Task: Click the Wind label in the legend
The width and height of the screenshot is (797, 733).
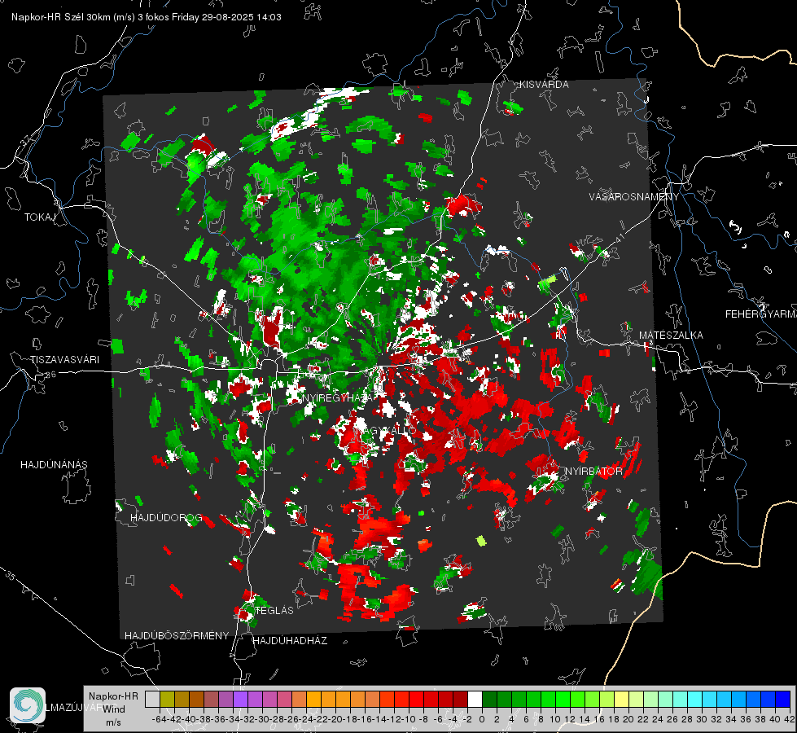Action: click(x=114, y=709)
